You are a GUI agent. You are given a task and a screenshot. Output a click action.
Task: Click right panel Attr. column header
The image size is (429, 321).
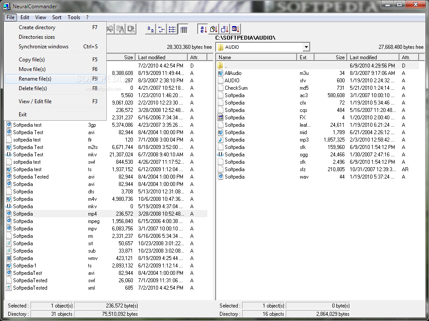click(x=409, y=57)
